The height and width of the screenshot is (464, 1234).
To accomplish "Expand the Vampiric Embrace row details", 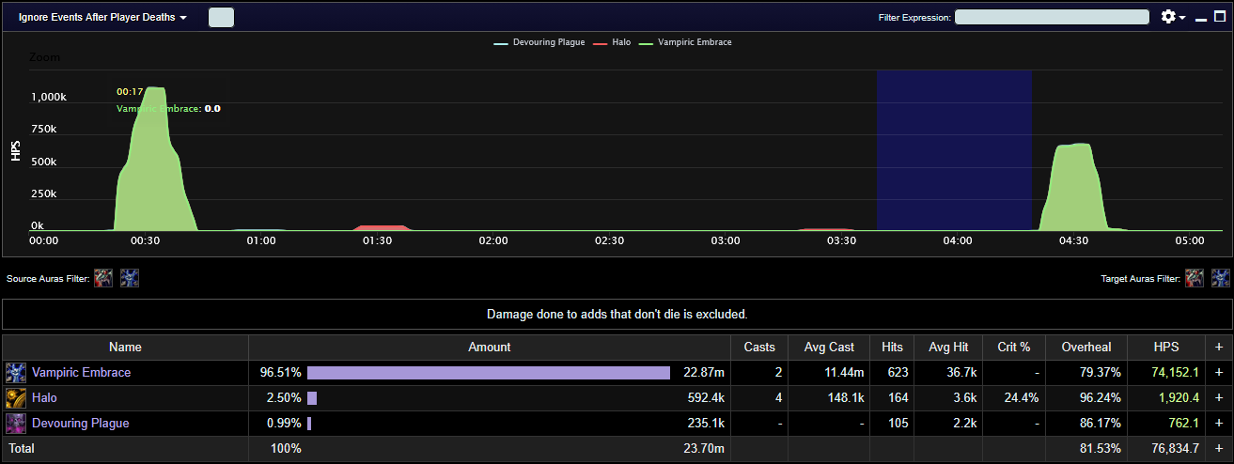I will (x=1220, y=373).
